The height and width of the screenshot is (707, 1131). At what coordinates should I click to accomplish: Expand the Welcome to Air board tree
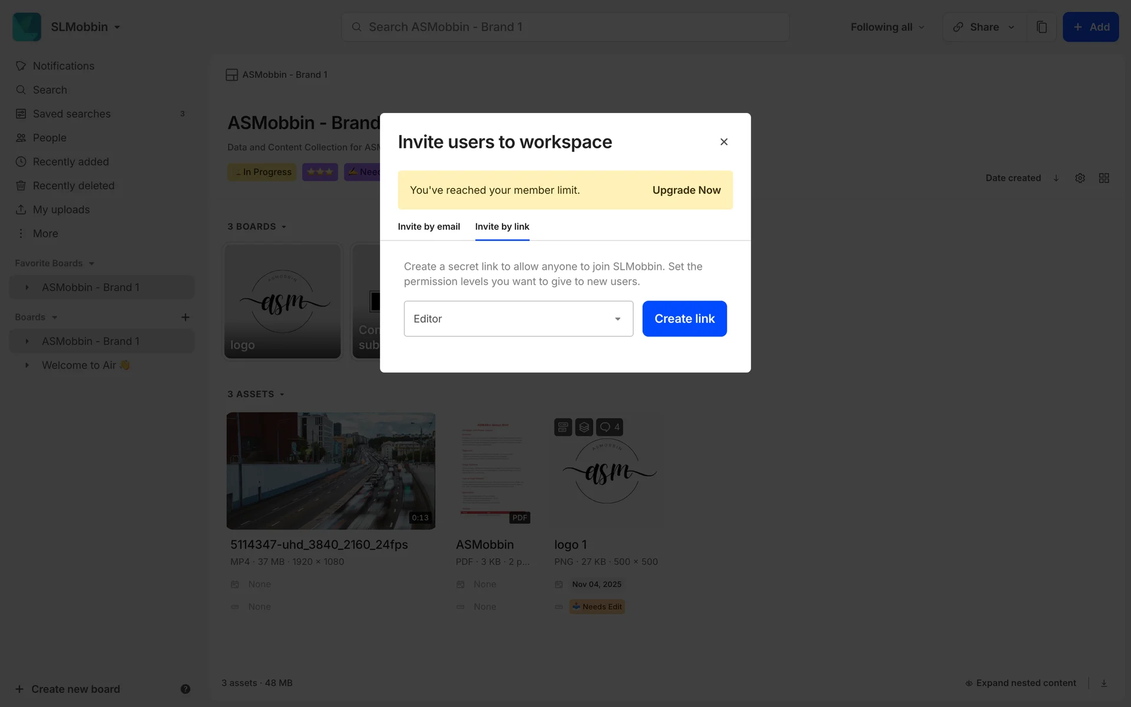coord(27,365)
